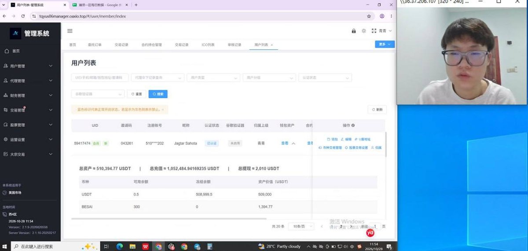This screenshot has width=528, height=251.
Task: Click 编辑 to edit the user
Action: tap(346, 139)
